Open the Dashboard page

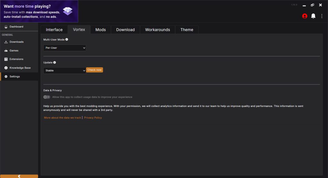[x=19, y=27]
